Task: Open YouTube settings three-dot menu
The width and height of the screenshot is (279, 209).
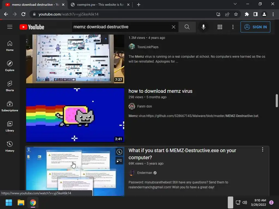Action: (x=233, y=27)
